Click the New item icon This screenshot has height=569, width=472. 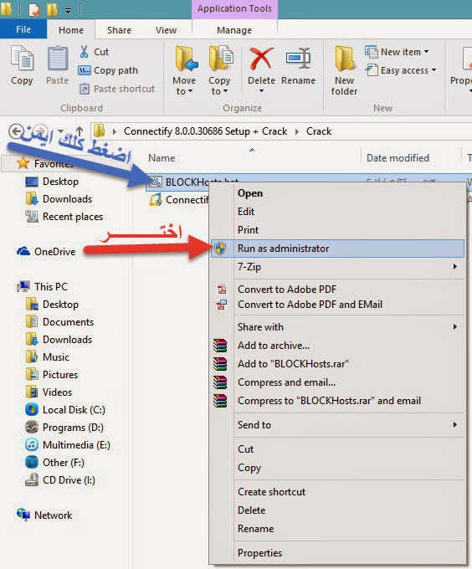click(x=371, y=52)
